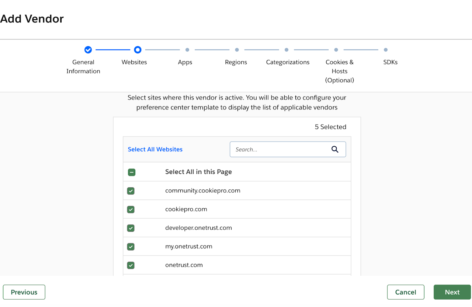The width and height of the screenshot is (472, 307).
Task: Click the search magnifier icon
Action: pyautogui.click(x=335, y=149)
